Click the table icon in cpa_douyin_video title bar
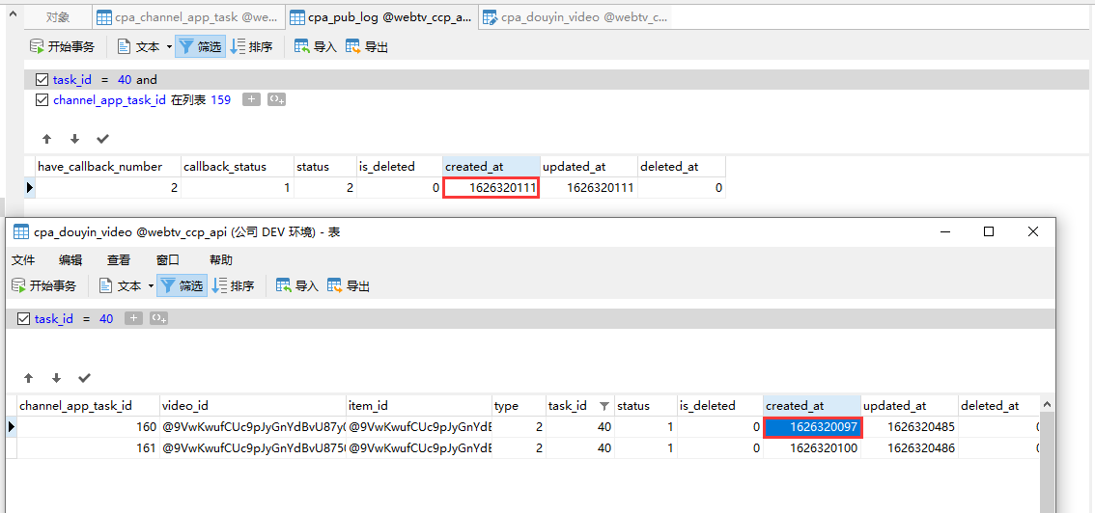This screenshot has height=513, width=1095. click(20, 232)
